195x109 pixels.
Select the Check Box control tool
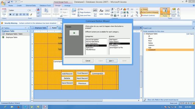(118, 12)
